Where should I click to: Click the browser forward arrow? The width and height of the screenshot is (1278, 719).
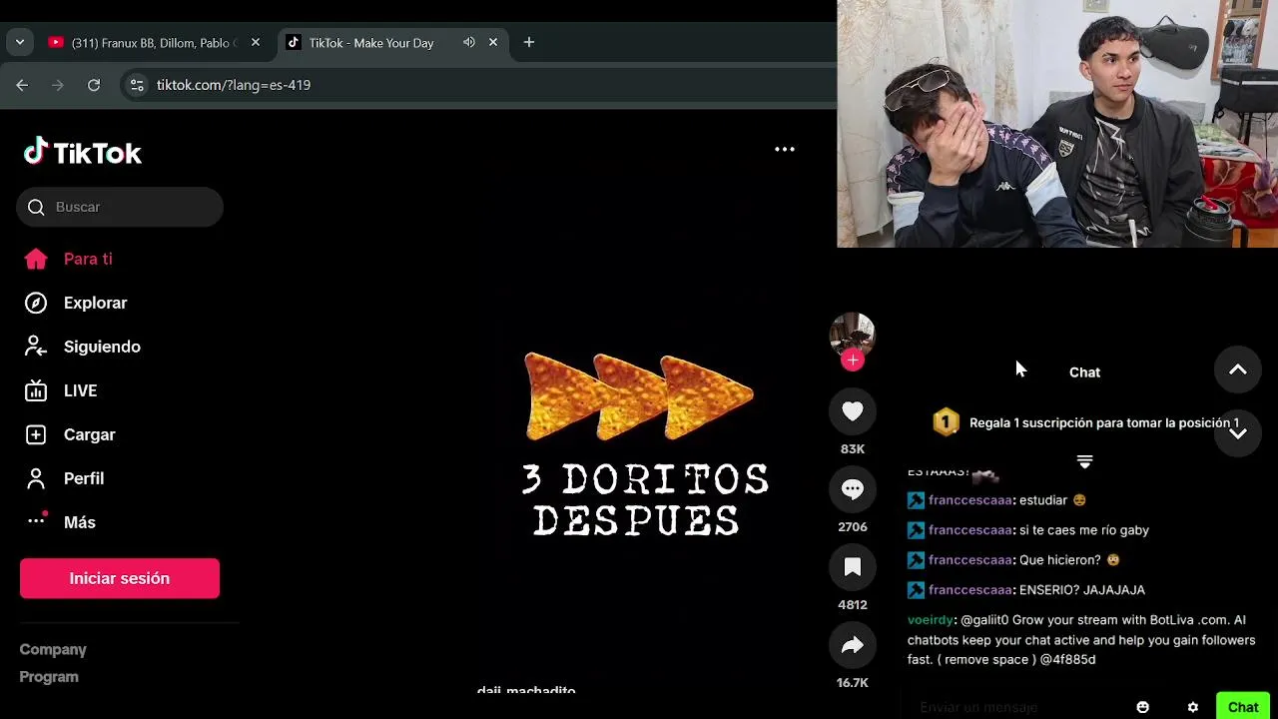tap(58, 85)
